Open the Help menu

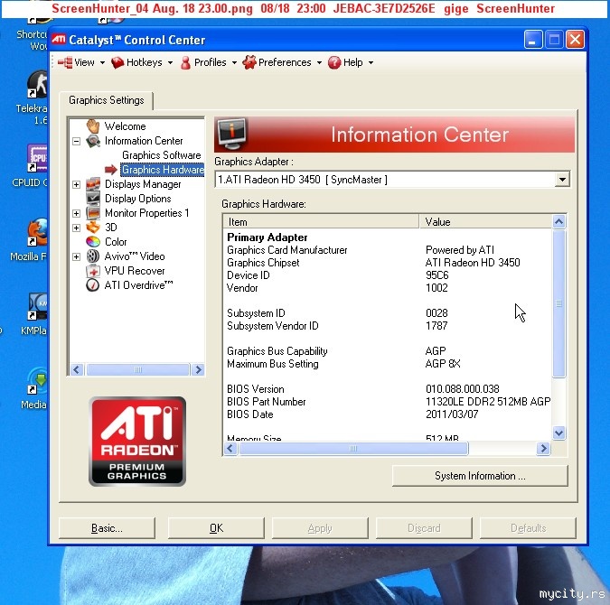click(x=352, y=62)
